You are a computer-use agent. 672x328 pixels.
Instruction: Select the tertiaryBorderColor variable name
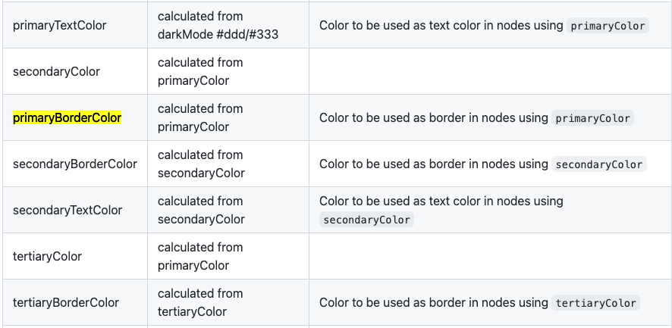[66, 302]
